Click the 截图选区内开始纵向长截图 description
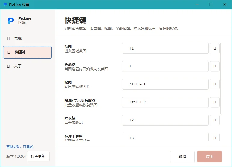The width and height of the screenshot is (232, 167). (86, 69)
